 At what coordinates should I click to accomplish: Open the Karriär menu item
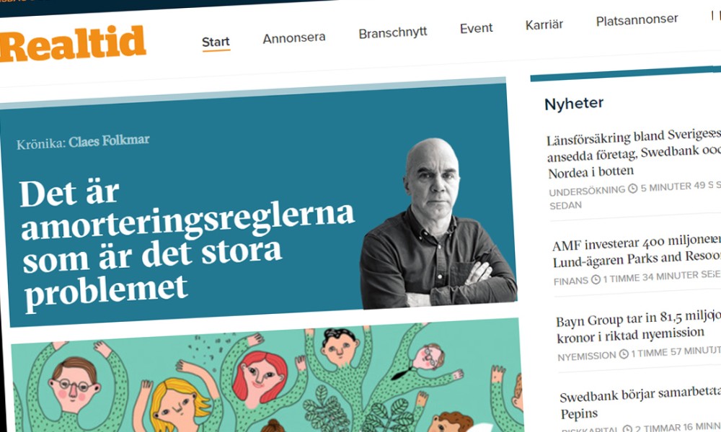[544, 24]
